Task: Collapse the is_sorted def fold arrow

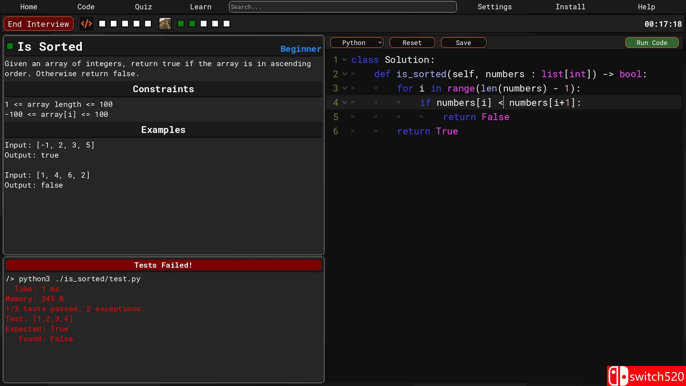Action: coord(344,74)
